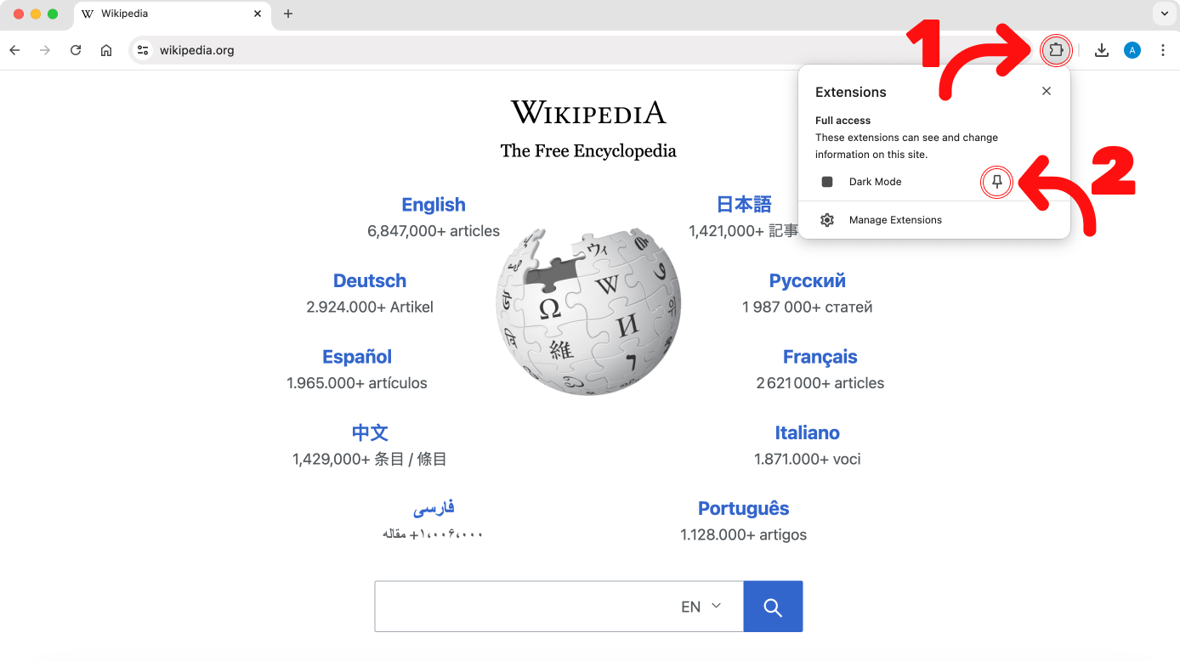Open 中文 Wikipedia link
The height and width of the screenshot is (661, 1180).
coord(370,432)
